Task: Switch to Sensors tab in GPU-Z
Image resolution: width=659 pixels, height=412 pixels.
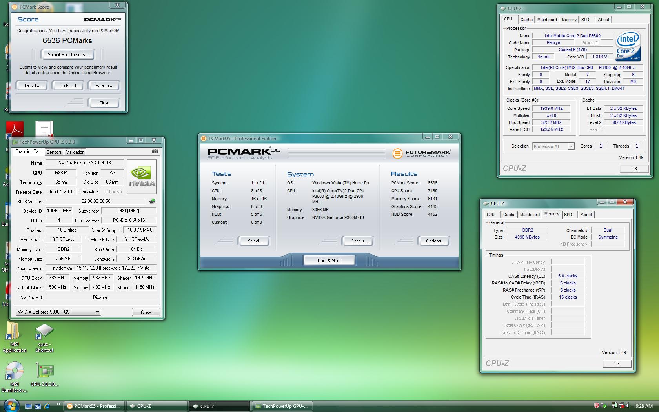Action: pyautogui.click(x=54, y=152)
